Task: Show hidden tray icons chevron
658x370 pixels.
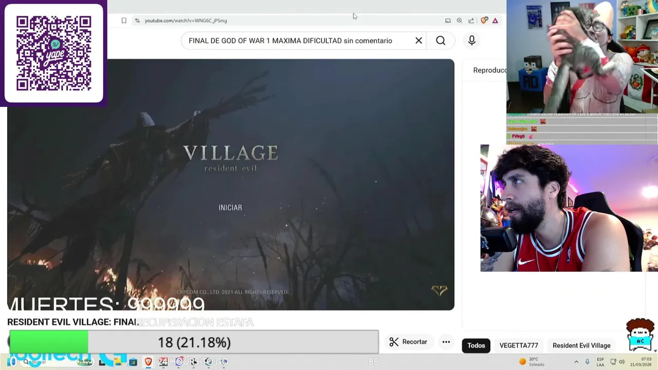Action: click(x=576, y=362)
